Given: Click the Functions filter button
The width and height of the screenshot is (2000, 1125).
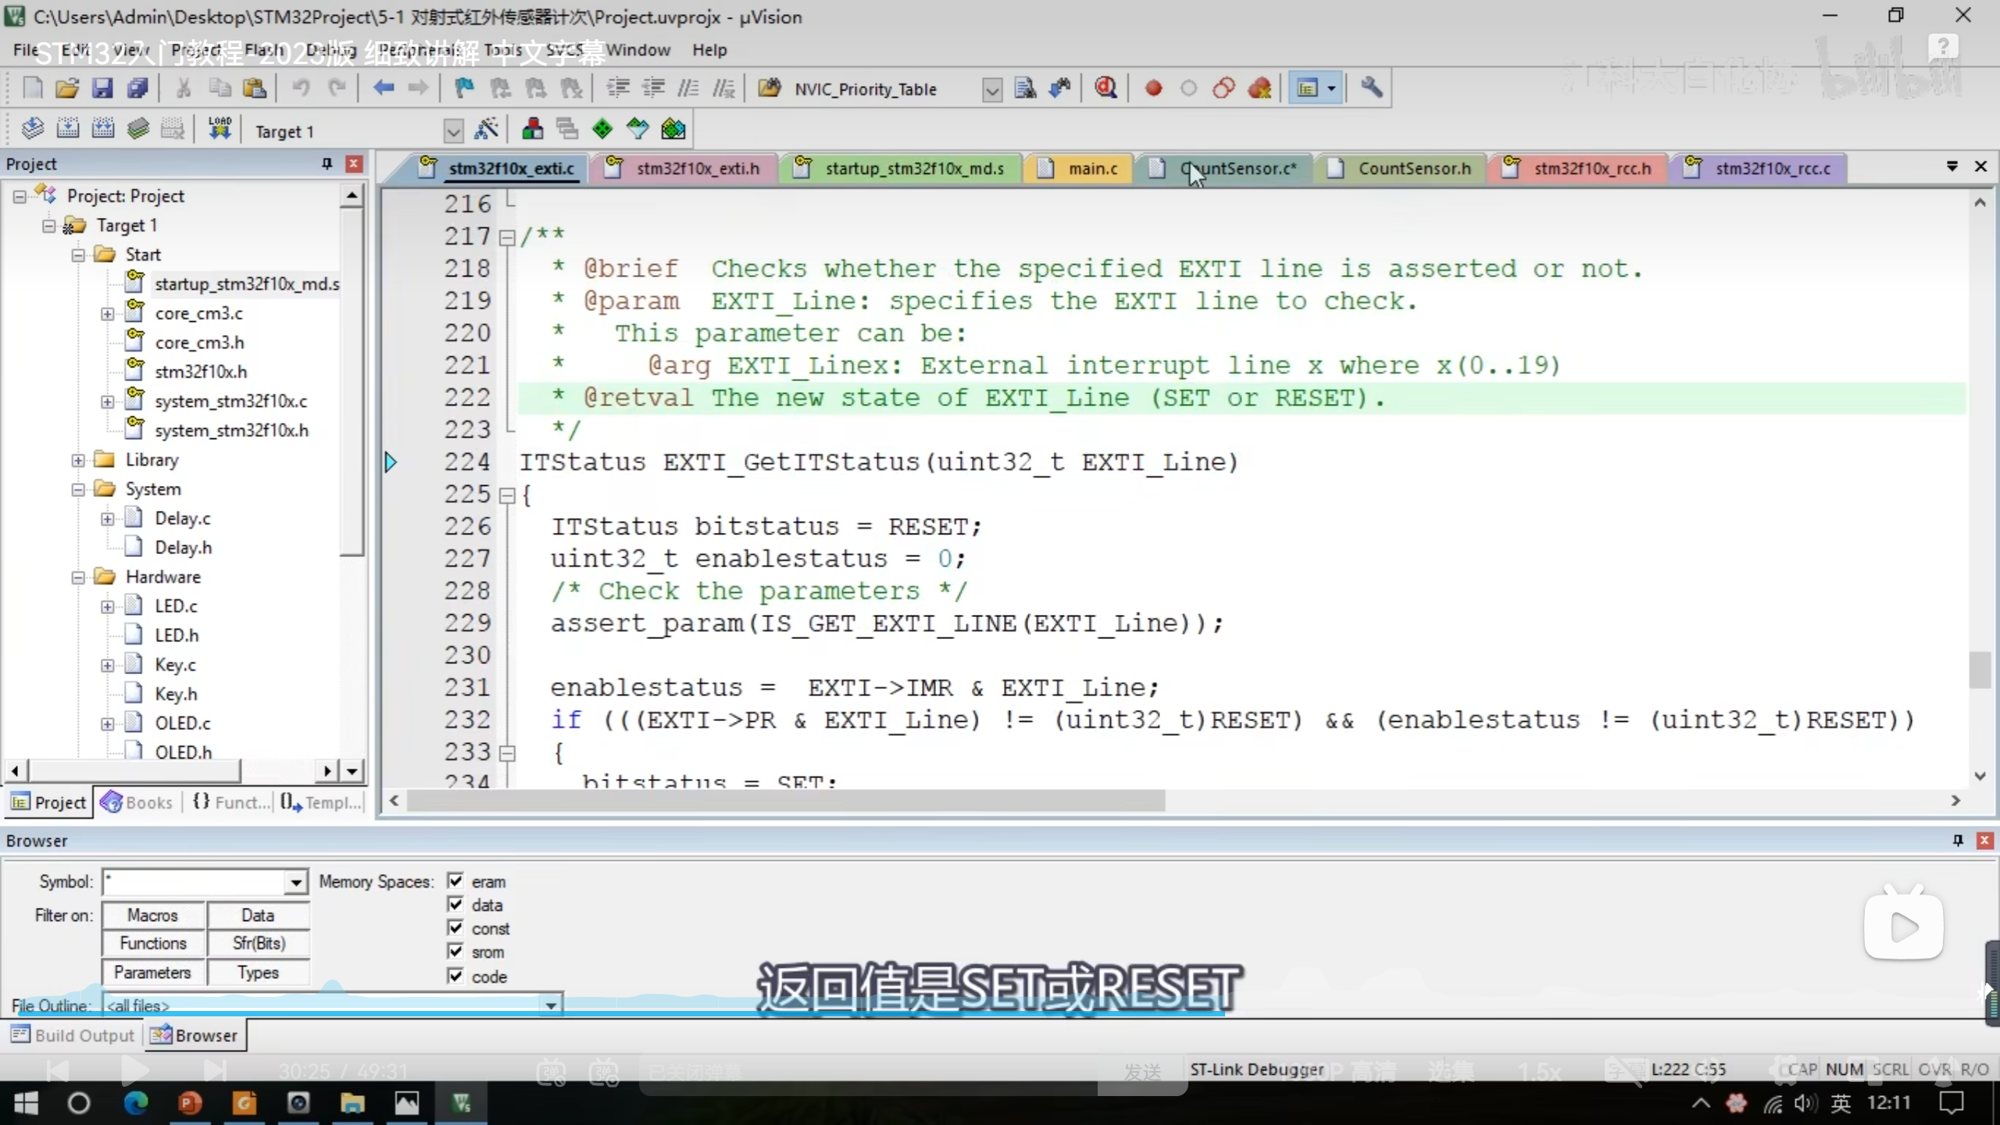Looking at the screenshot, I should [153, 944].
